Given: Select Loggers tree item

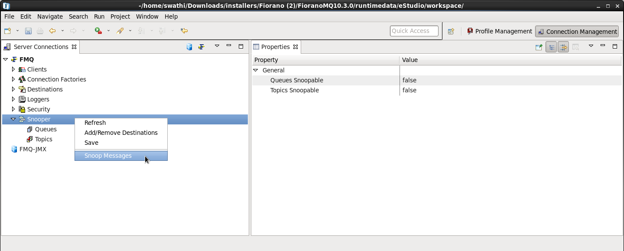Looking at the screenshot, I should [38, 99].
